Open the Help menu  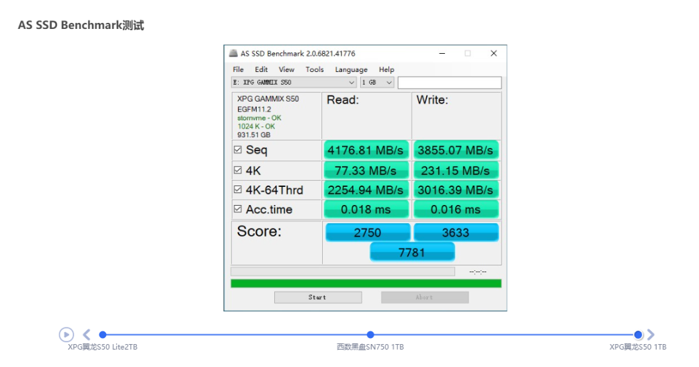click(x=386, y=69)
